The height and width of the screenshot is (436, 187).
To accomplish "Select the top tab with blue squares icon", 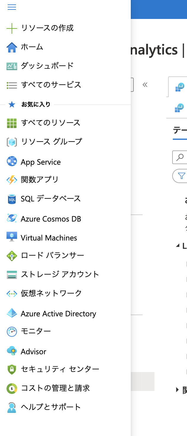I will pos(178,87).
